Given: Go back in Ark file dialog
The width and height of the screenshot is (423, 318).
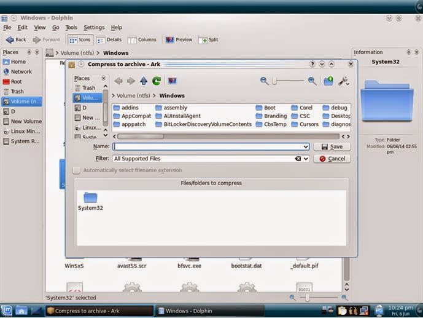Looking at the screenshot, I should click(x=118, y=81).
